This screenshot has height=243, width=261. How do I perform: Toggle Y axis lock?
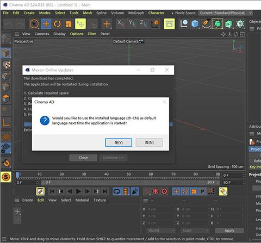coord(132,24)
